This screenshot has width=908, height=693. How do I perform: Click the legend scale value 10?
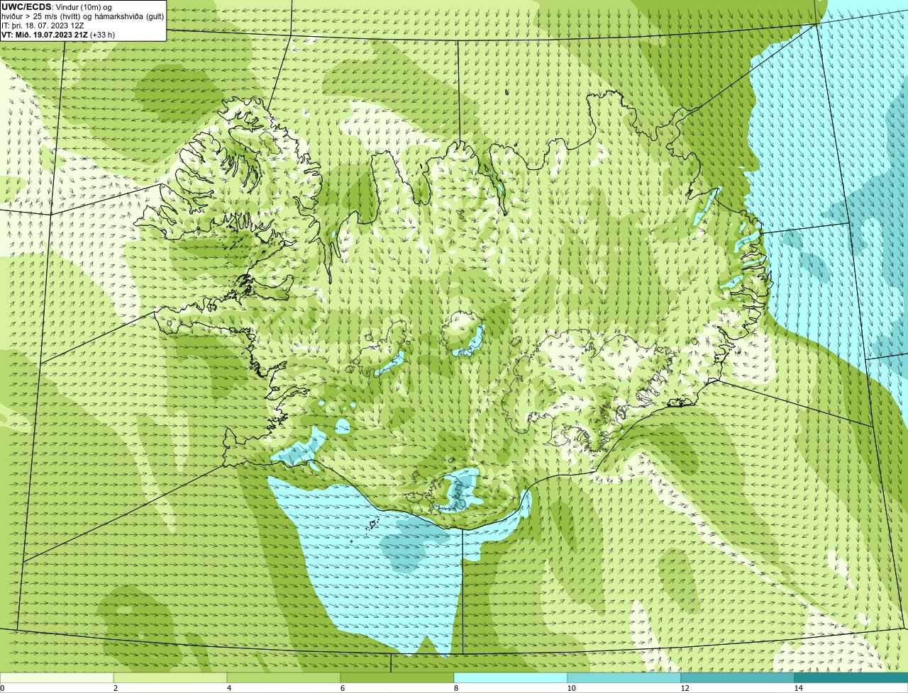click(x=570, y=688)
